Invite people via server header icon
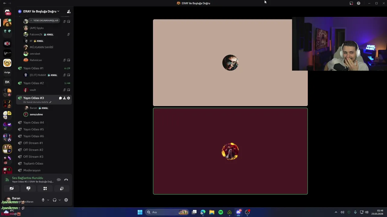This screenshot has width=387, height=217. coord(69,11)
